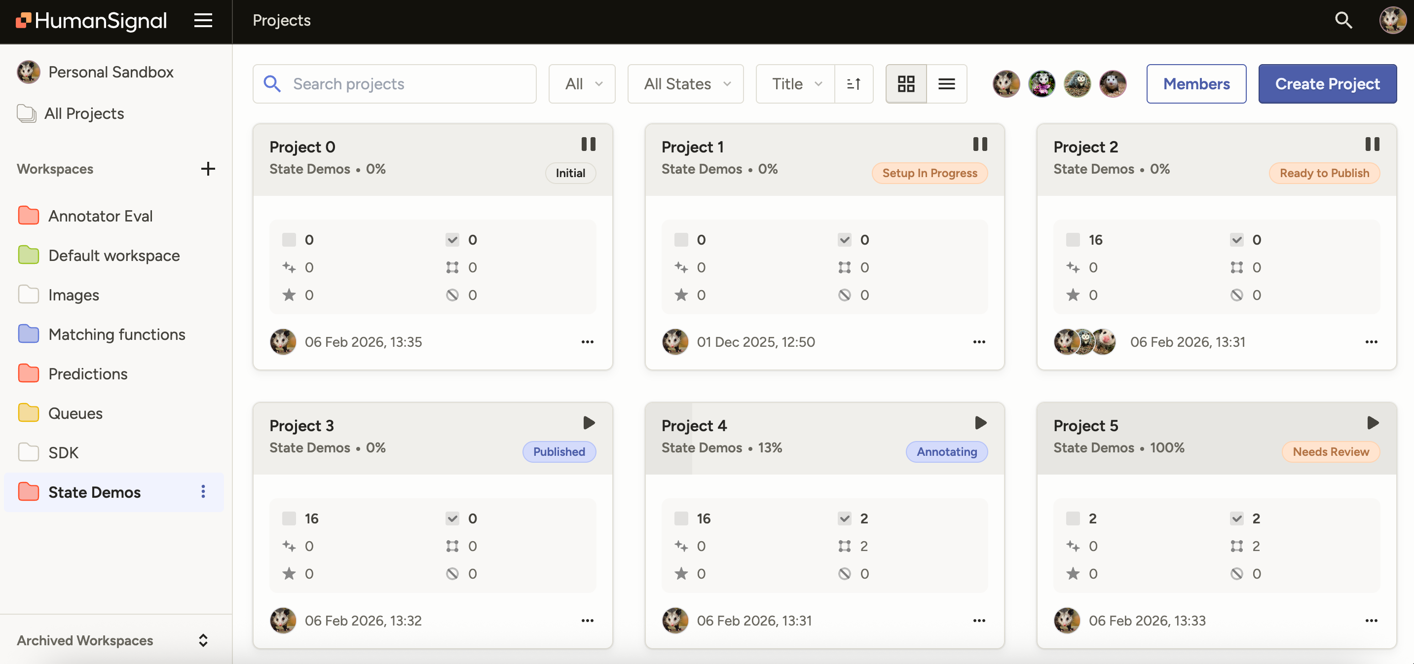Open the hamburger navigation menu
The width and height of the screenshot is (1414, 664).
[203, 20]
